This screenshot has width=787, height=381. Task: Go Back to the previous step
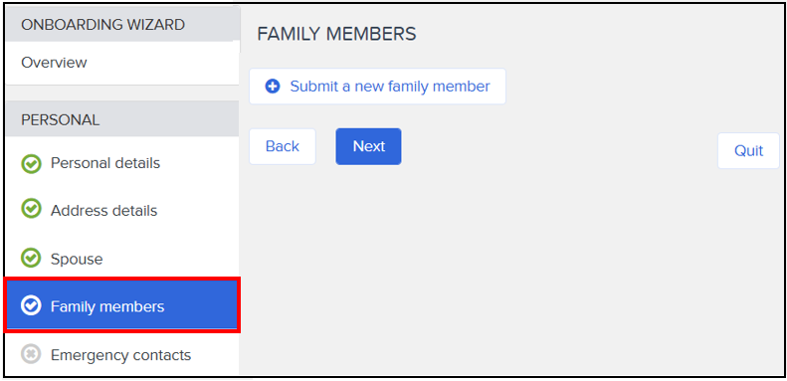point(283,146)
